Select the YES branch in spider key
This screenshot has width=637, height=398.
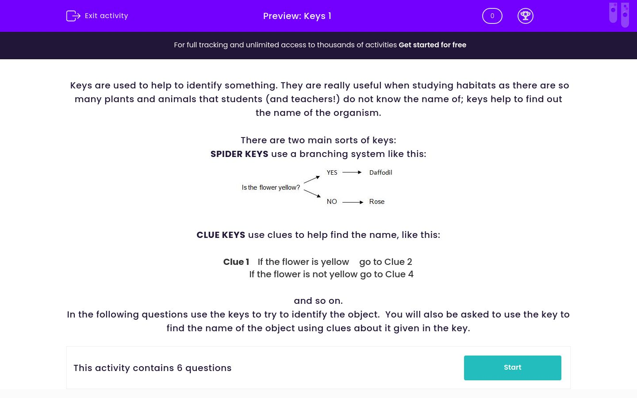(x=332, y=172)
